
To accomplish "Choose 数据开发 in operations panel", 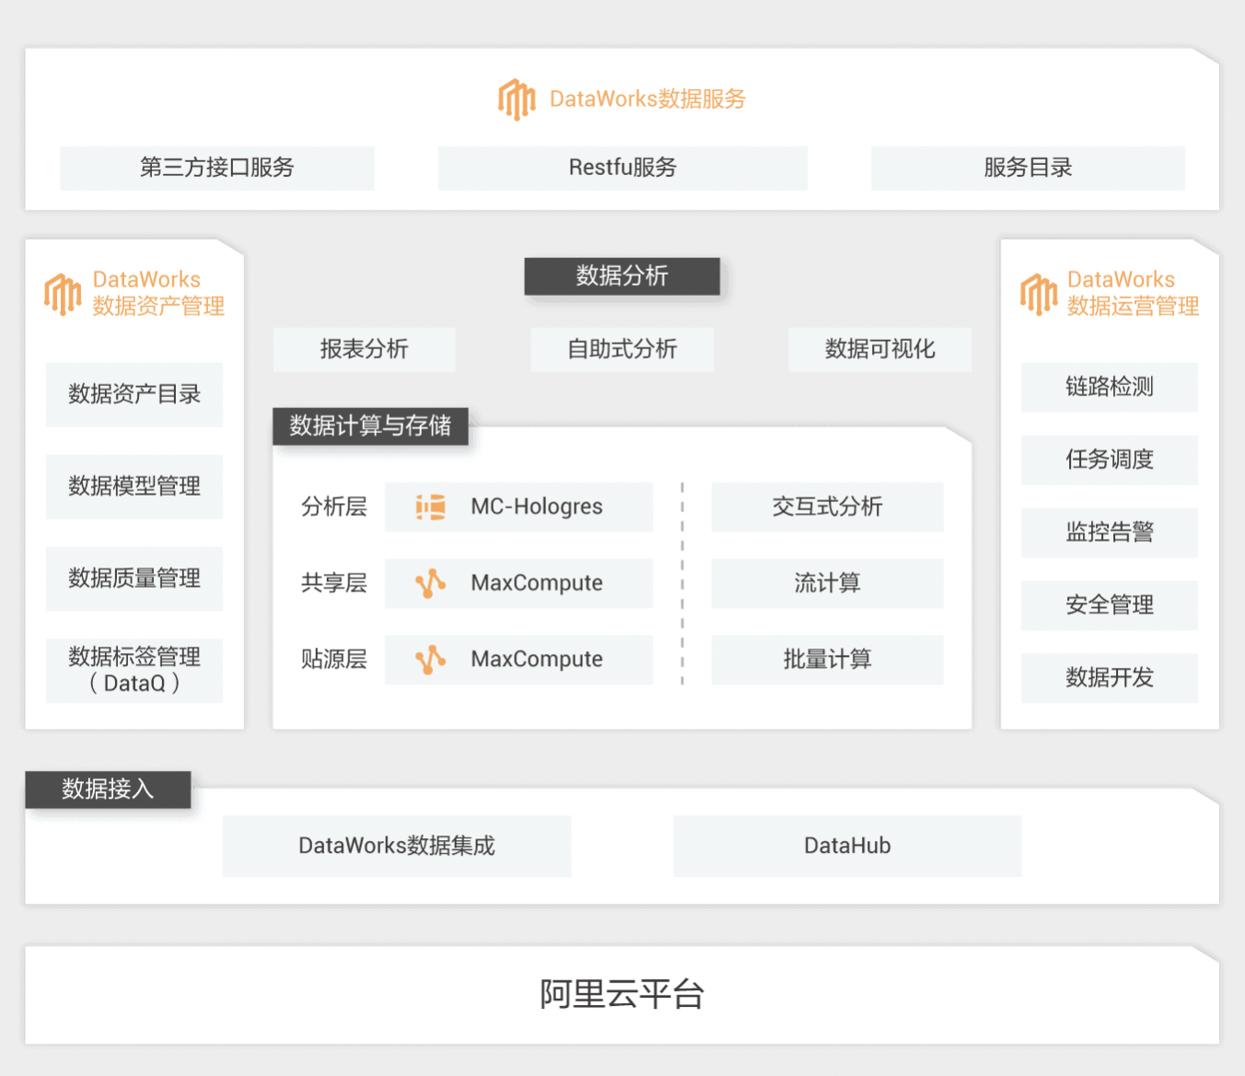I will click(1110, 678).
